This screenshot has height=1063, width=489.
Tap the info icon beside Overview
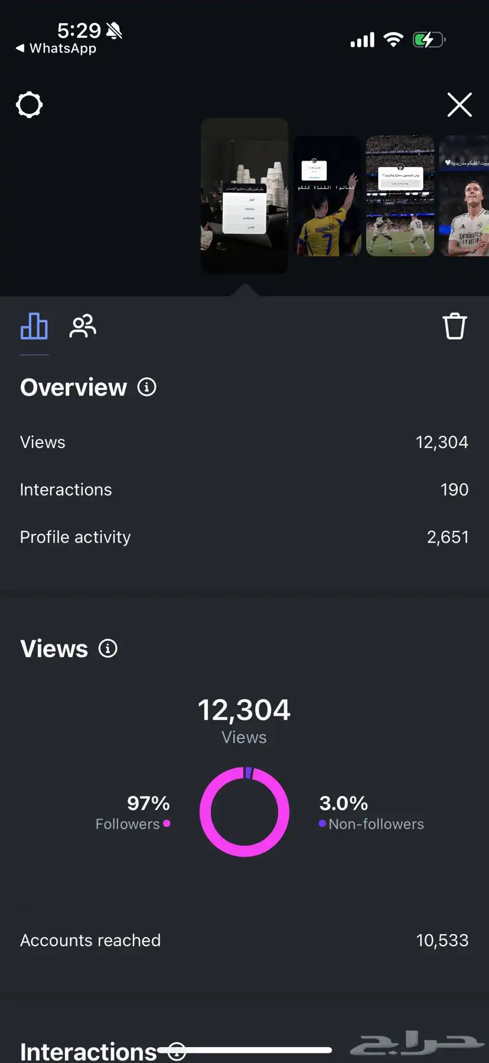(x=147, y=387)
